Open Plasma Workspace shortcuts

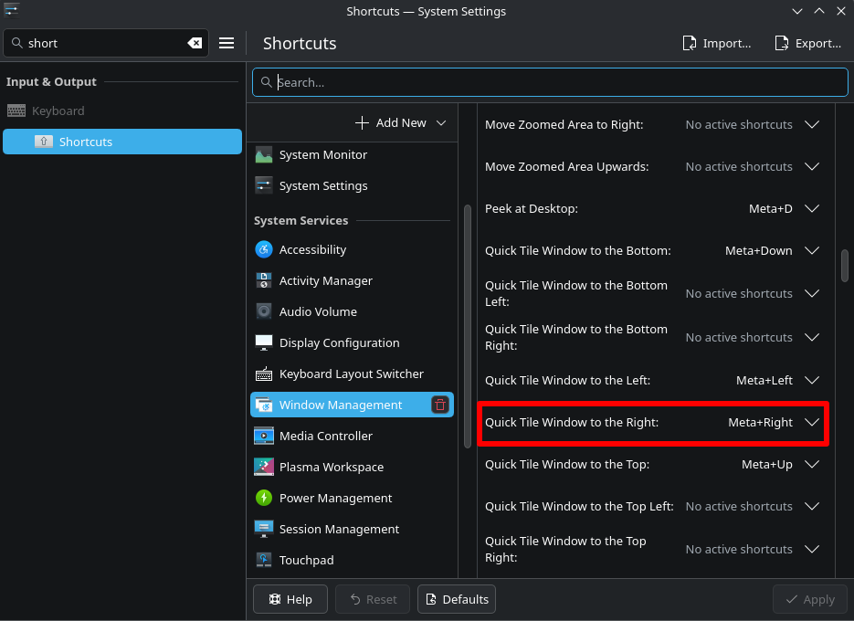(x=331, y=467)
